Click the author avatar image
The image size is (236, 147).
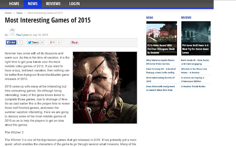[12, 32]
